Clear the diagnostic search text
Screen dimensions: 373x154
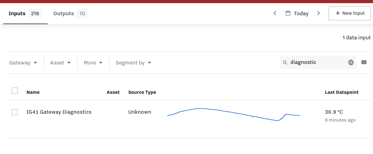tap(351, 62)
